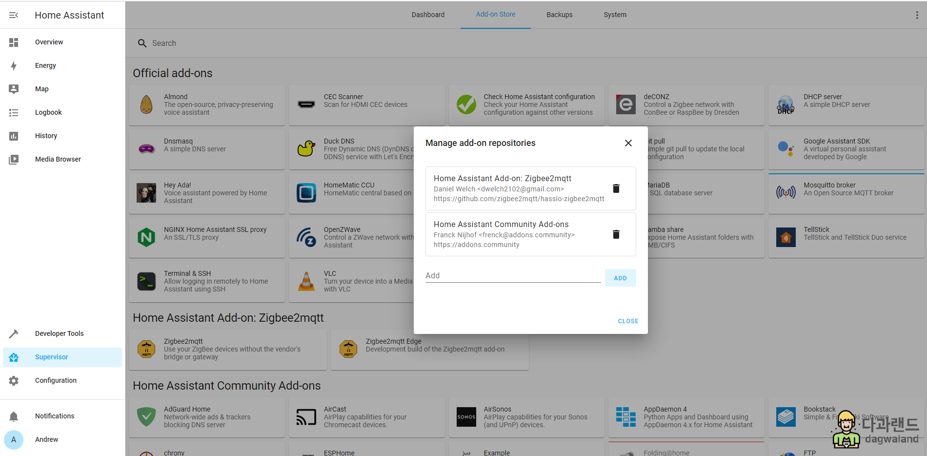
Task: Open the VLC add-on
Action: pos(351,282)
